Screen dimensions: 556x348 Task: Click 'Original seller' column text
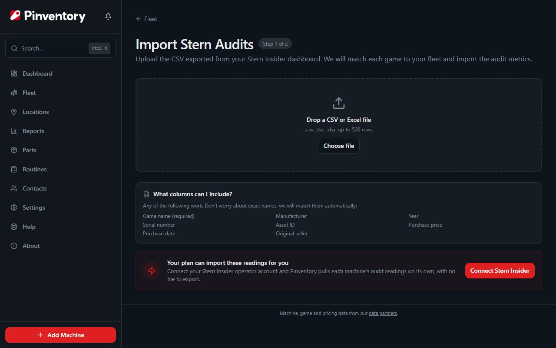pos(291,234)
